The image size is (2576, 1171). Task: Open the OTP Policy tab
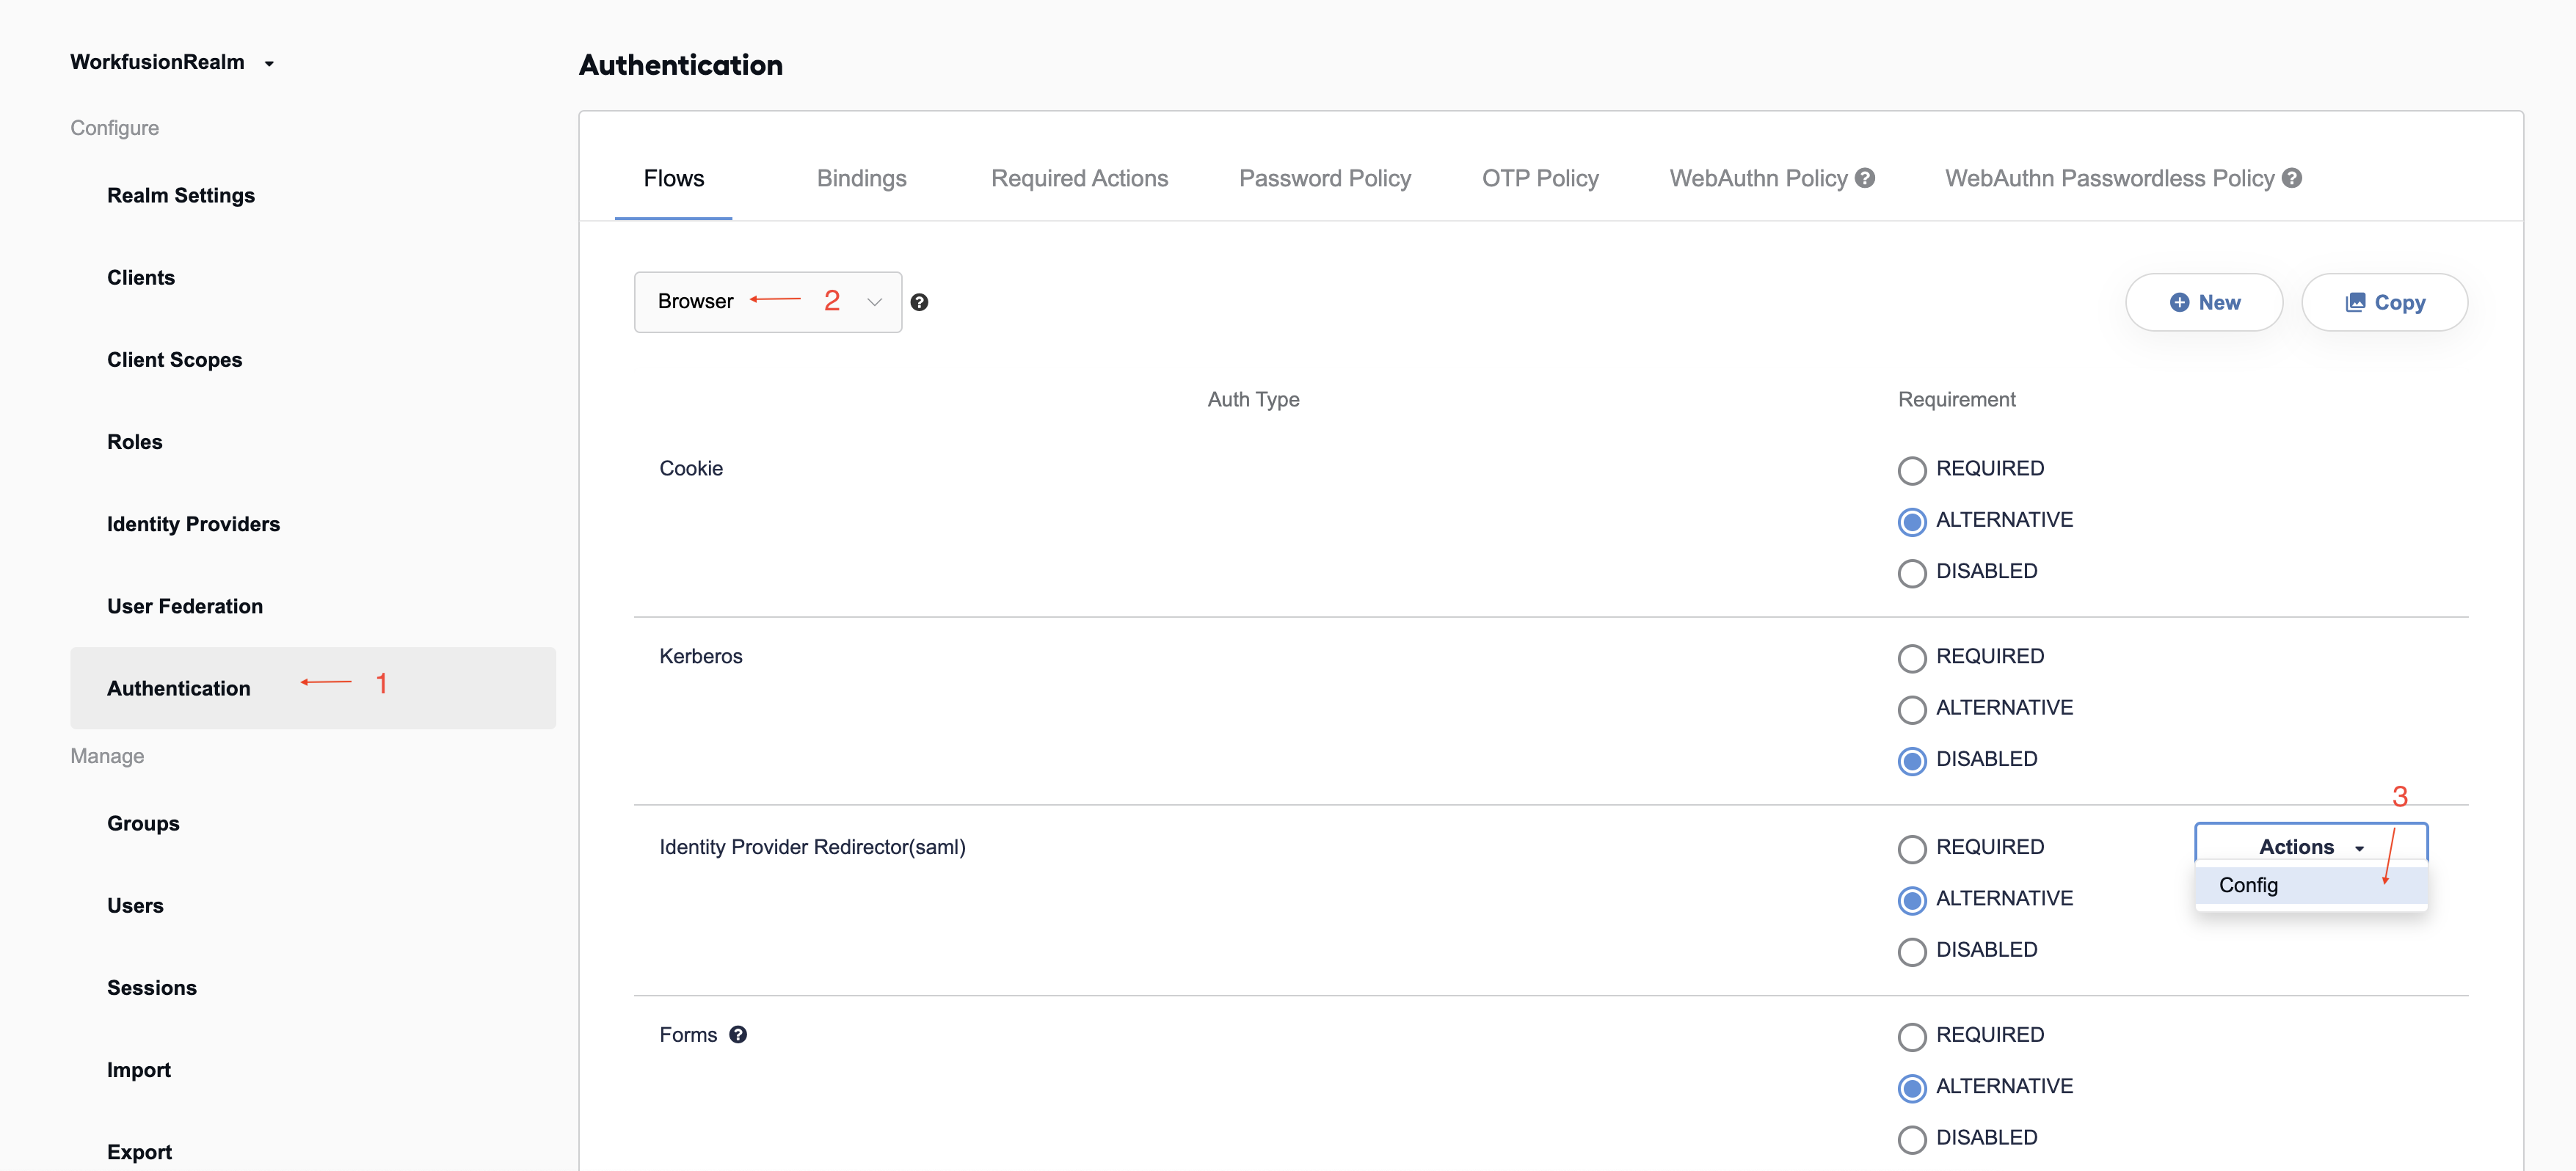[x=1540, y=178]
